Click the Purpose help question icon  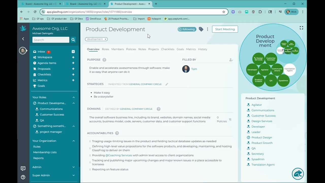104,60
